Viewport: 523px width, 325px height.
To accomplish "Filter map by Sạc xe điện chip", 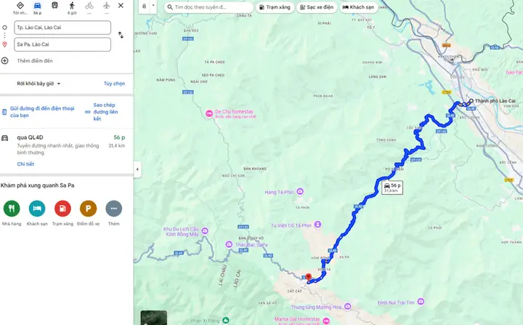I will [317, 7].
